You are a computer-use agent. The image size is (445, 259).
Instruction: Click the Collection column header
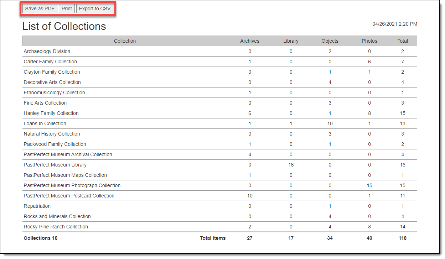[x=125, y=41]
